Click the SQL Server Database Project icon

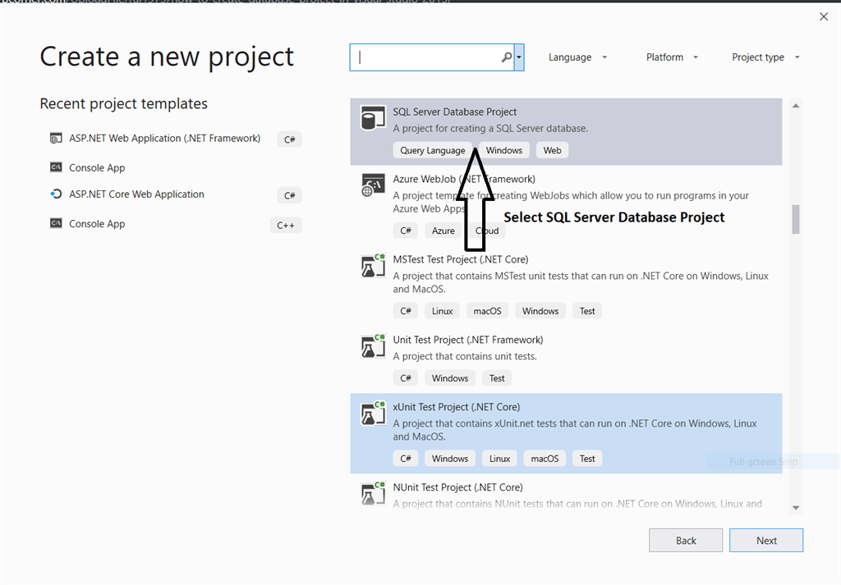point(373,118)
